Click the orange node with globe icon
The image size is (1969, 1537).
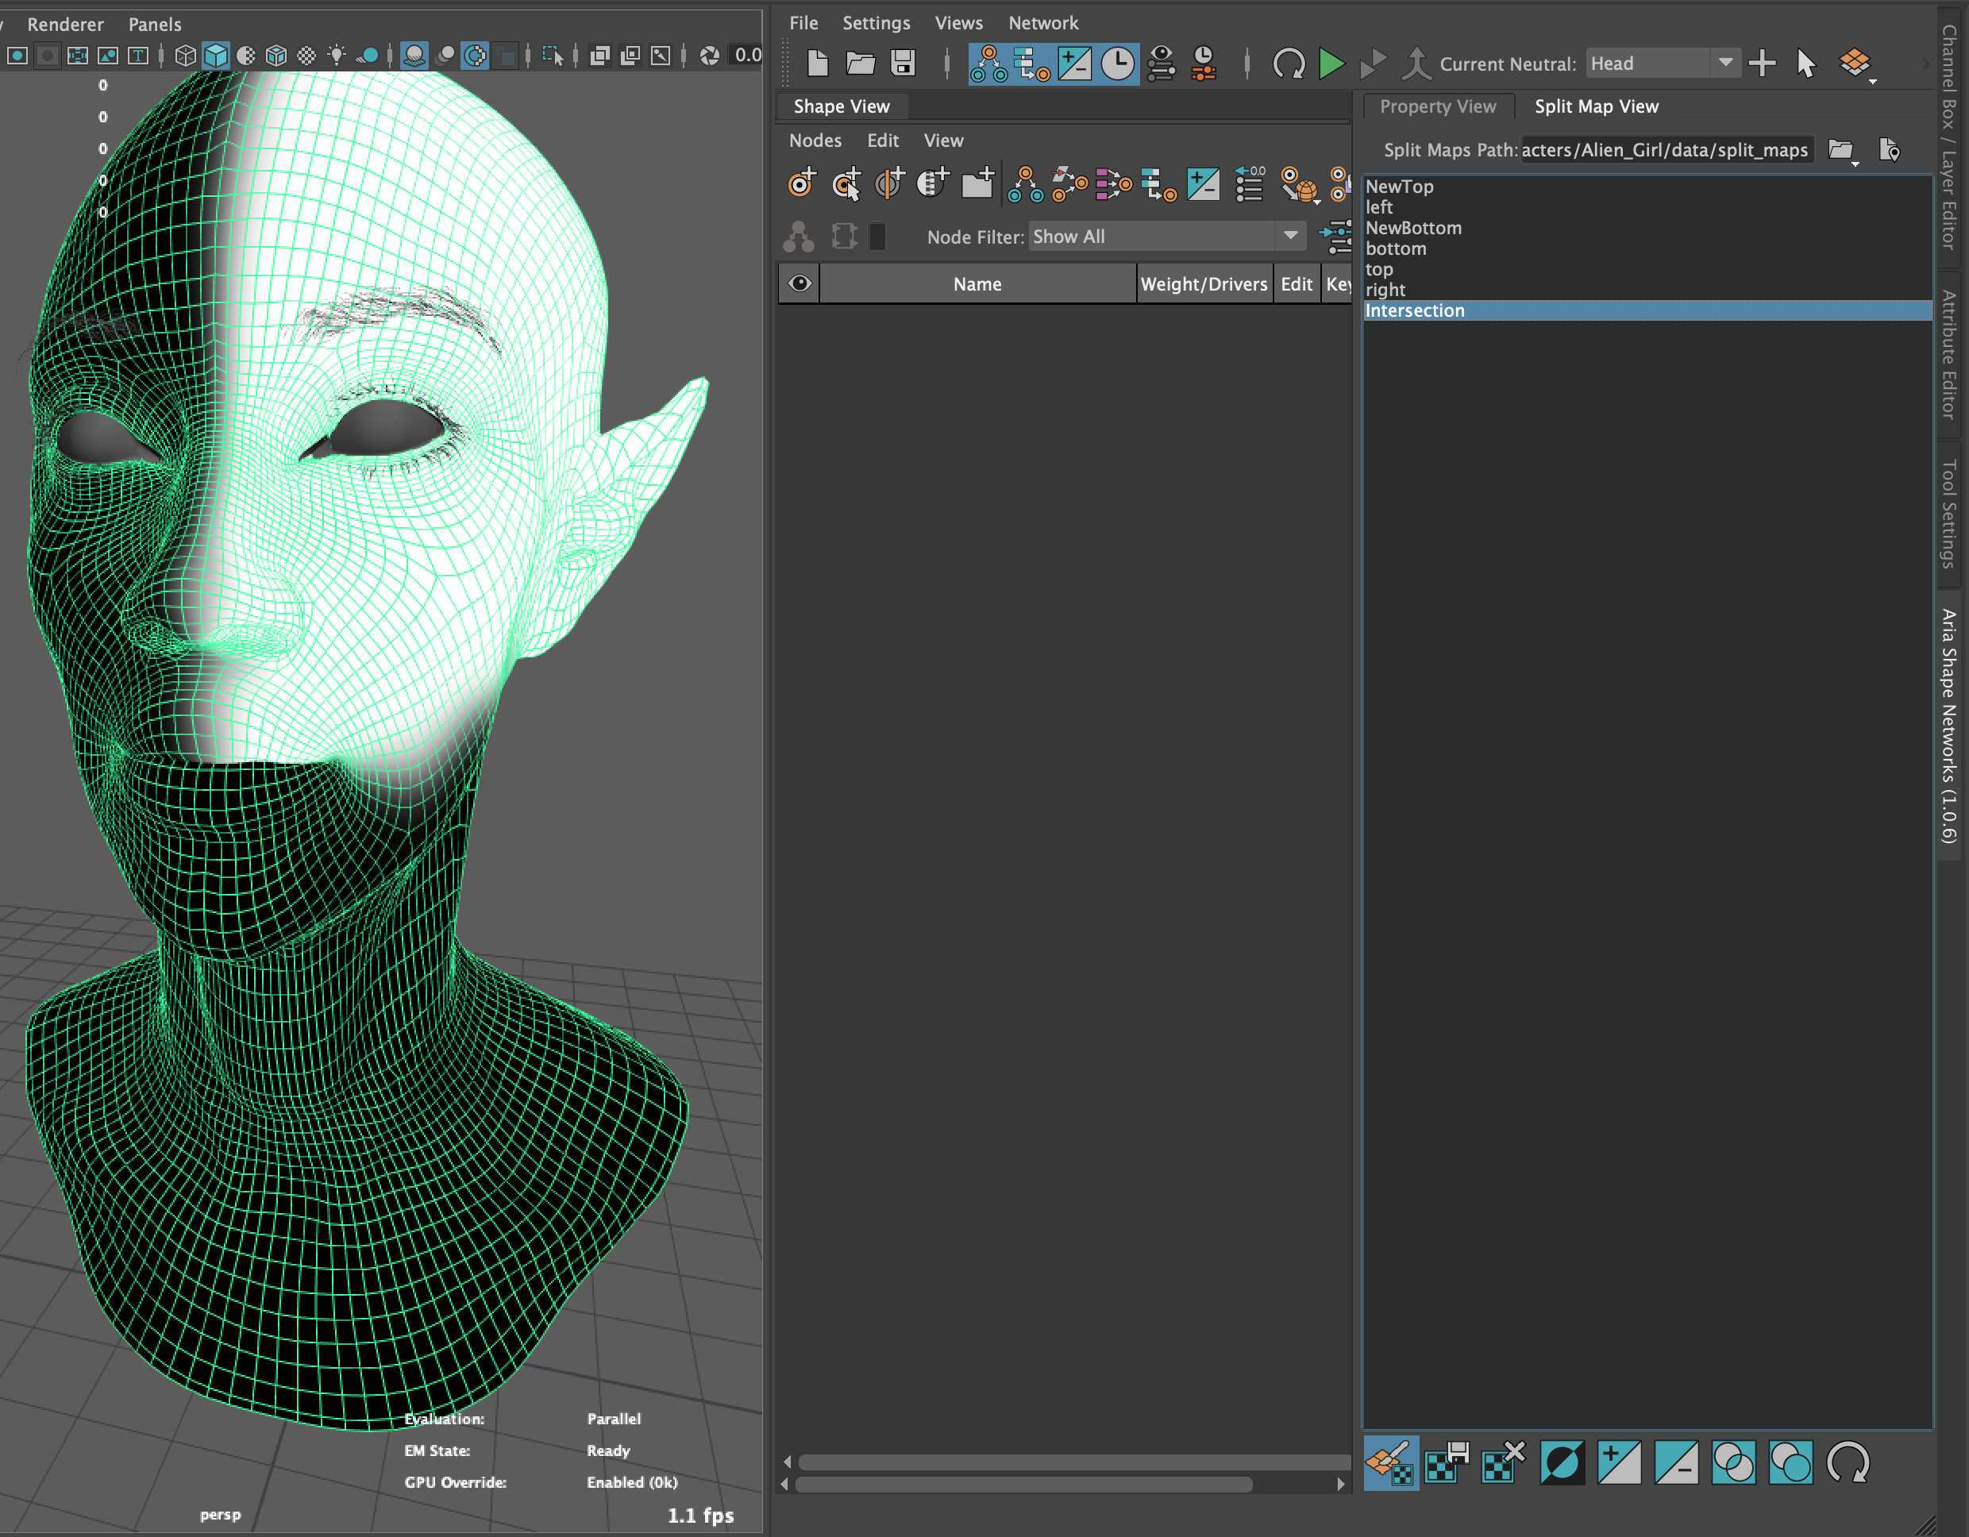click(1298, 184)
